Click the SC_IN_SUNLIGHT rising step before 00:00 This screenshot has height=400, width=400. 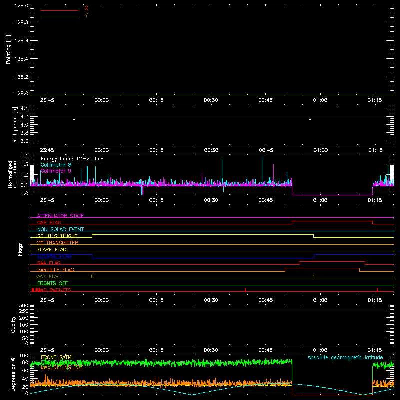point(92,236)
